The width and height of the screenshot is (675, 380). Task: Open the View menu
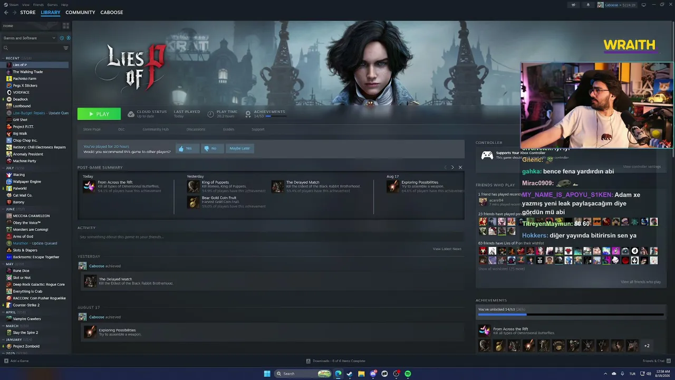pyautogui.click(x=25, y=5)
